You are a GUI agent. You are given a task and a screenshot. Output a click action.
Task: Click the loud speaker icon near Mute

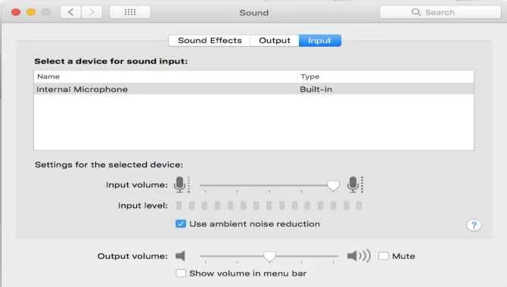[x=359, y=256]
